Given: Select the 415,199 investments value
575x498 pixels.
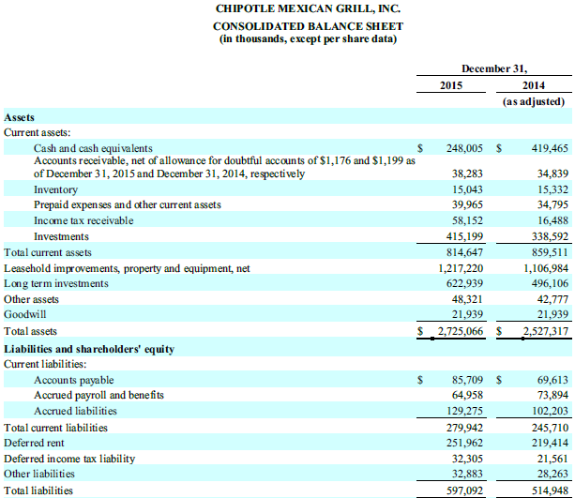Looking at the screenshot, I should [x=464, y=236].
